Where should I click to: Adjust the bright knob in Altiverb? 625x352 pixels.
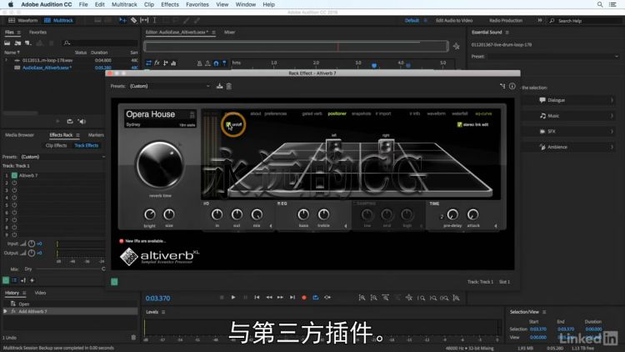(x=150, y=214)
